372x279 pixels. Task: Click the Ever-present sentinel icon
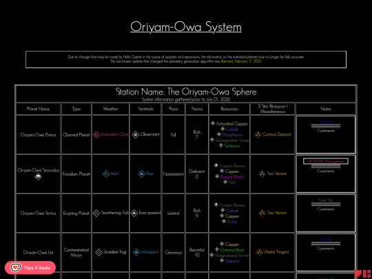[x=134, y=213]
